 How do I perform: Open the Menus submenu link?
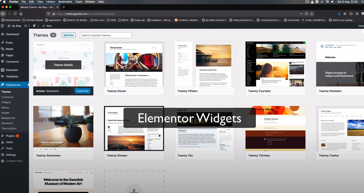(x=5, y=107)
